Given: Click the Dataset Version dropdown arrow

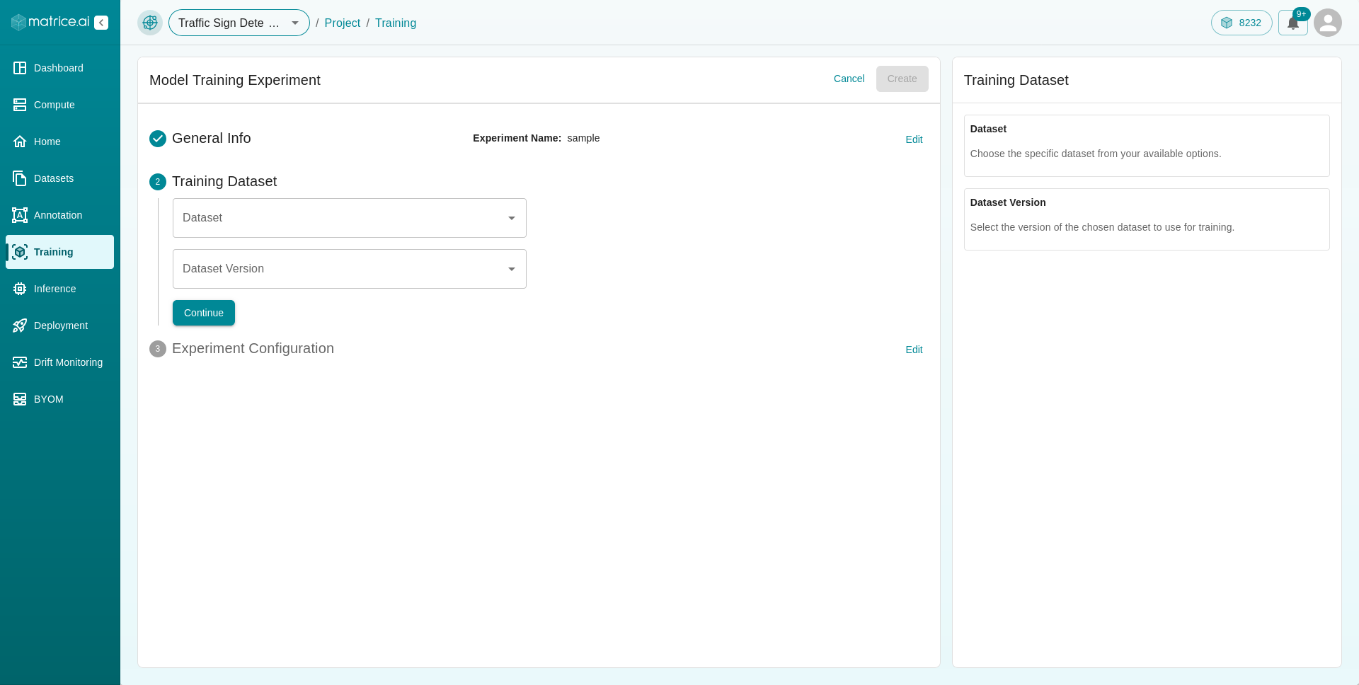Looking at the screenshot, I should pyautogui.click(x=512, y=269).
